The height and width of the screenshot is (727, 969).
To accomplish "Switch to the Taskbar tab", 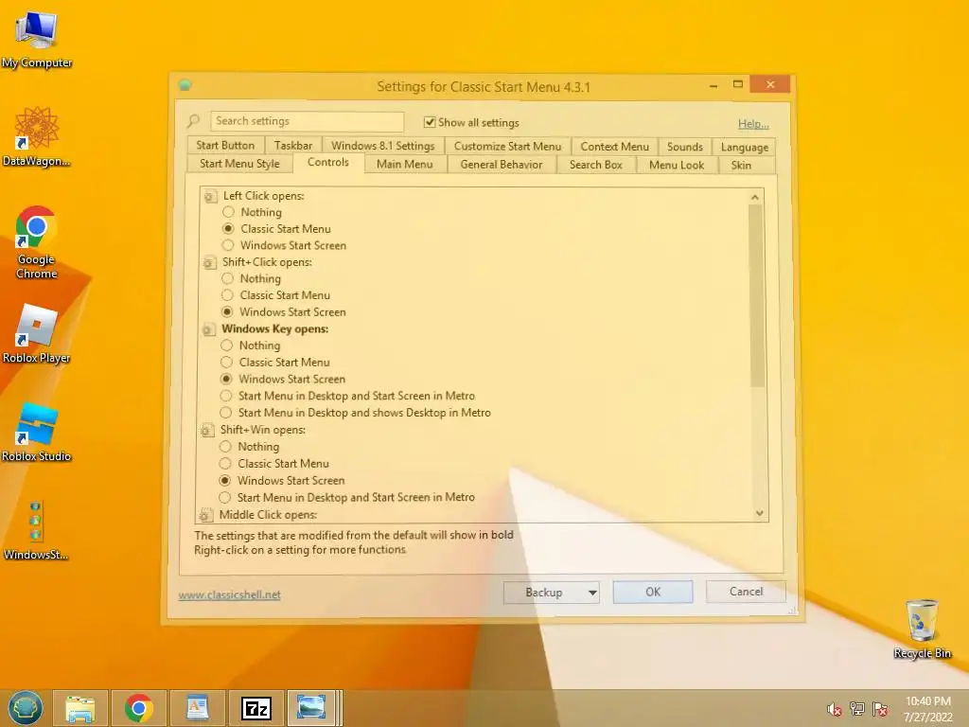I will coord(293,145).
